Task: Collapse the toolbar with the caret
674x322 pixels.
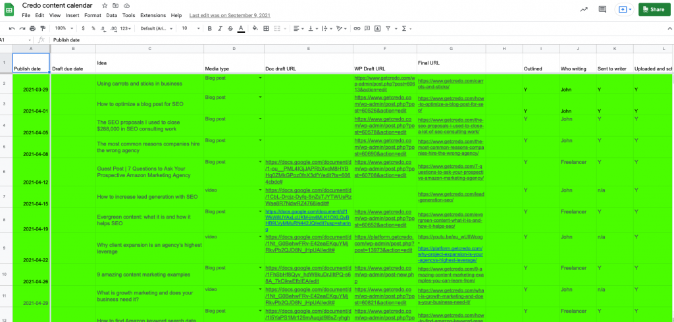Action: coord(669,28)
